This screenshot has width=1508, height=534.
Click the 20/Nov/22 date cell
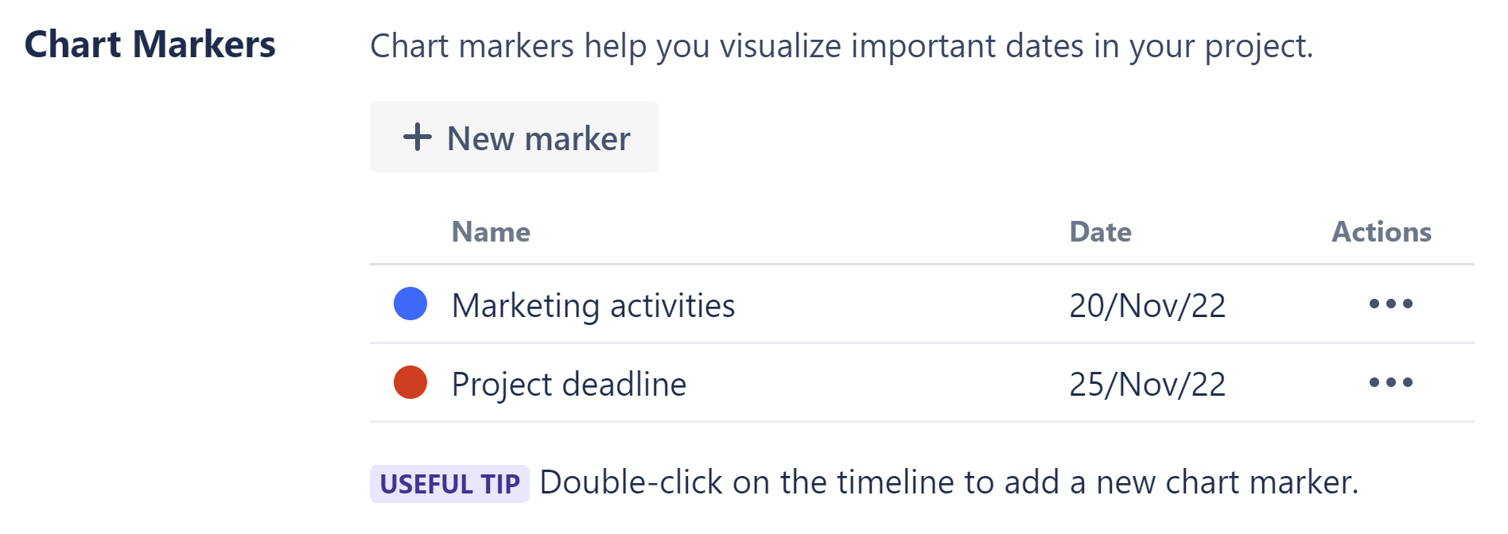1147,305
